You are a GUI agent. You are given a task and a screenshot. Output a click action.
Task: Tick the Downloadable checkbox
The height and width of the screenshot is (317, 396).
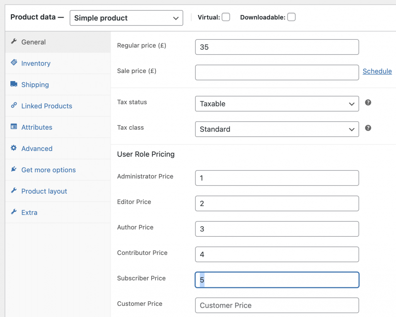[x=291, y=17]
